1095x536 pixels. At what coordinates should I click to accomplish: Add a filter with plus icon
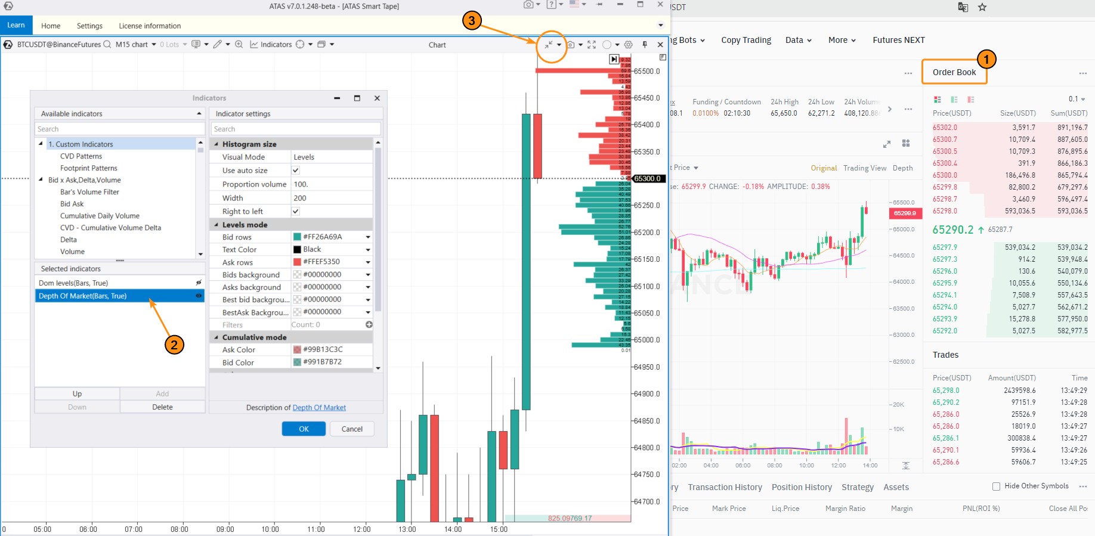pyautogui.click(x=369, y=325)
